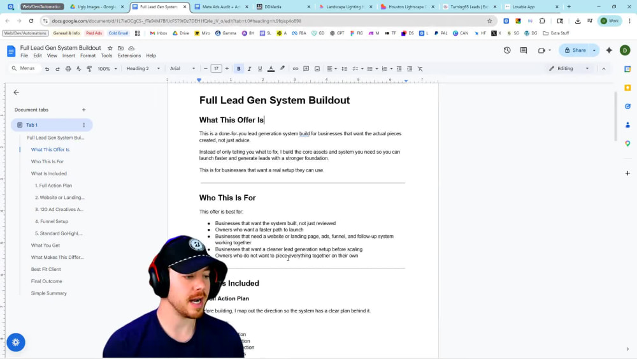Image resolution: width=637 pixels, height=359 pixels.
Task: Decrease the paragraph indent
Action: click(399, 69)
